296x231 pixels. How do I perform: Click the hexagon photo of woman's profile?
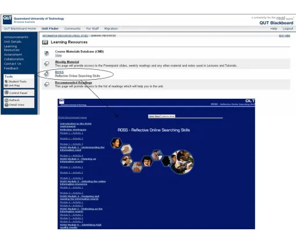[x=116, y=143]
